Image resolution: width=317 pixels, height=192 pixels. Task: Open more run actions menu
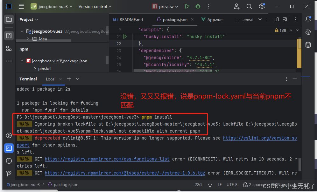pos(209,6)
